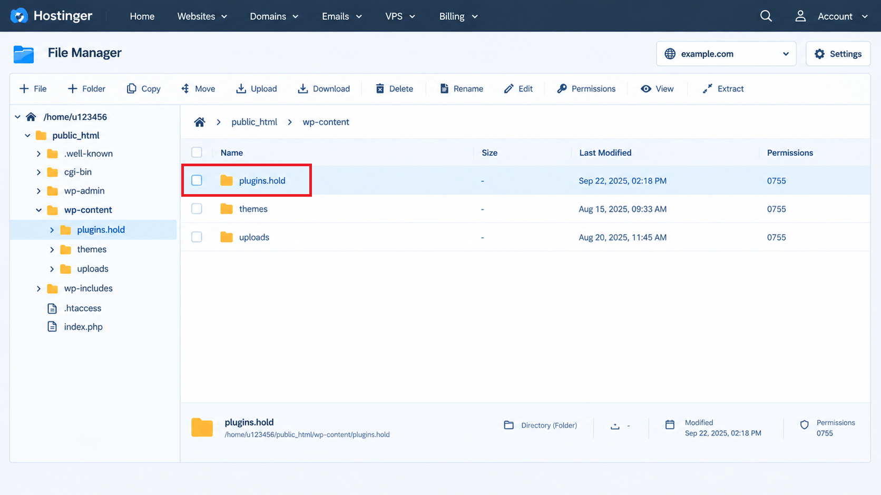Click the Download toolbar button

324,89
